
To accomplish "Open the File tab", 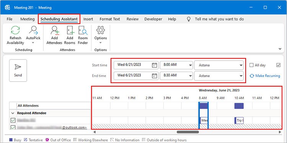I will pyautogui.click(x=10, y=19).
